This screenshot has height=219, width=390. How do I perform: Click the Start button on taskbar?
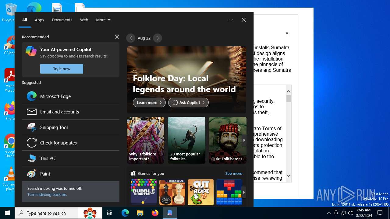click(x=7, y=213)
